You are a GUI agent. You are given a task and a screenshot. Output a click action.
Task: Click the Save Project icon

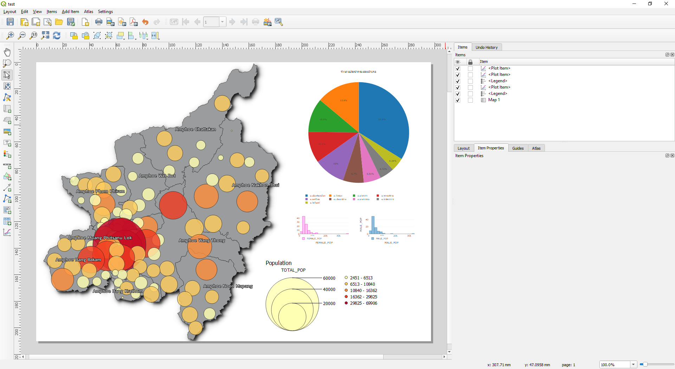coord(10,22)
